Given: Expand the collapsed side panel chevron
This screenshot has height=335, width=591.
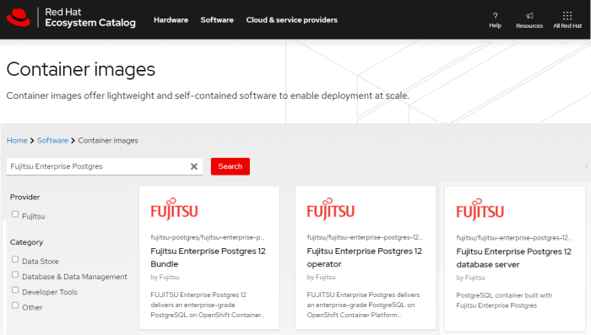Looking at the screenshot, I should pyautogui.click(x=586, y=166).
